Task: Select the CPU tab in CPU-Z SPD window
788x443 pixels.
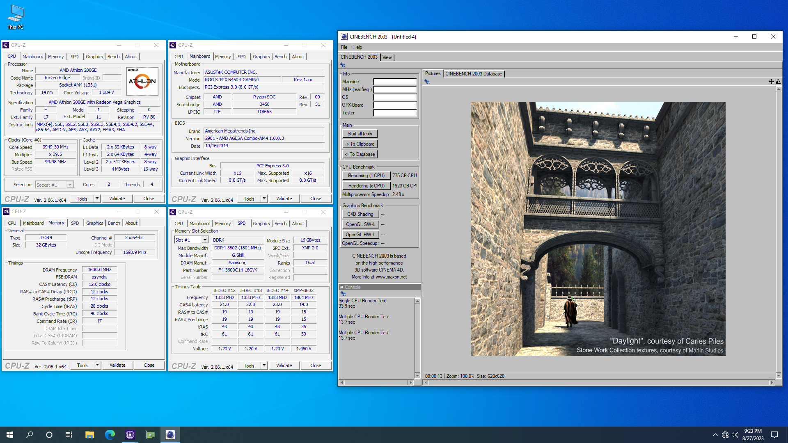Action: click(179, 224)
